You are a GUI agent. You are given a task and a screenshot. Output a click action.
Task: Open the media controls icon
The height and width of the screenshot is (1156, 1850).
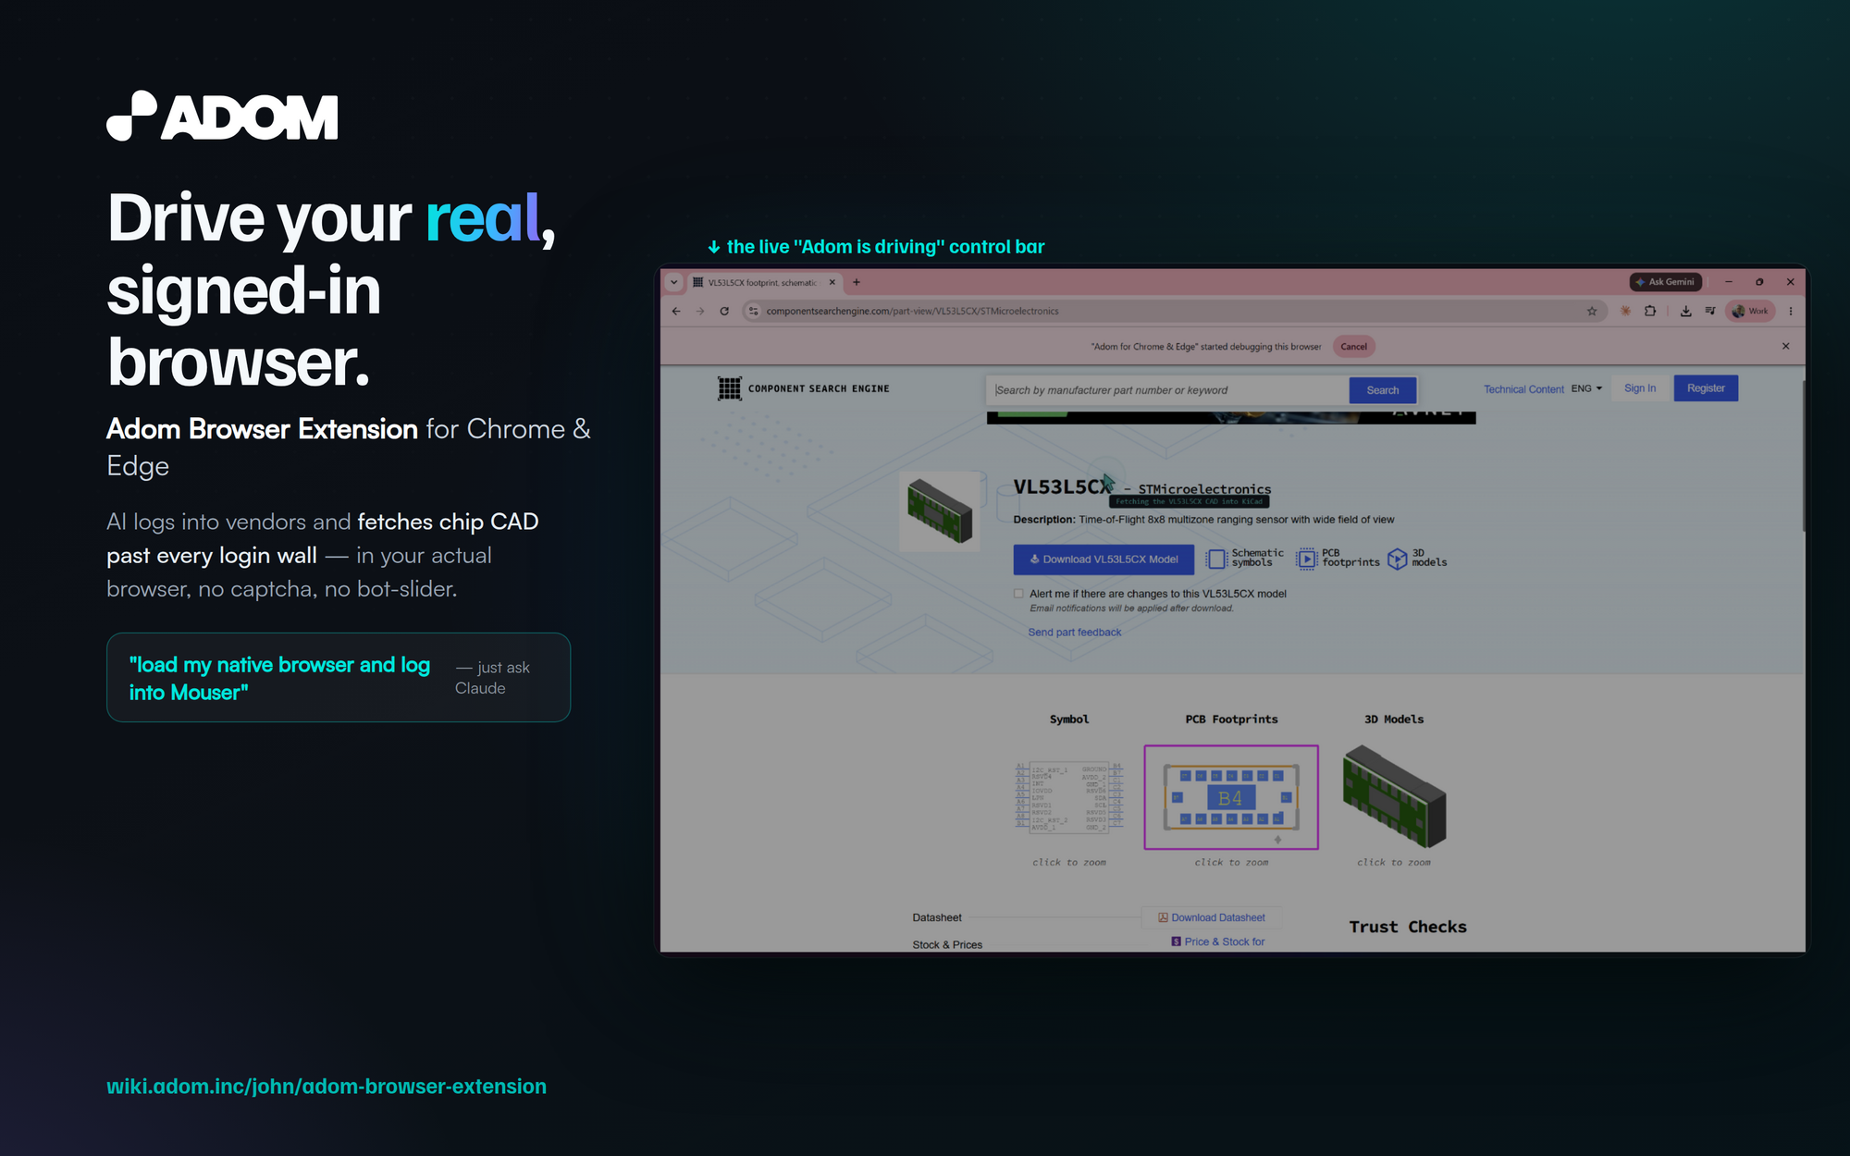point(1710,311)
